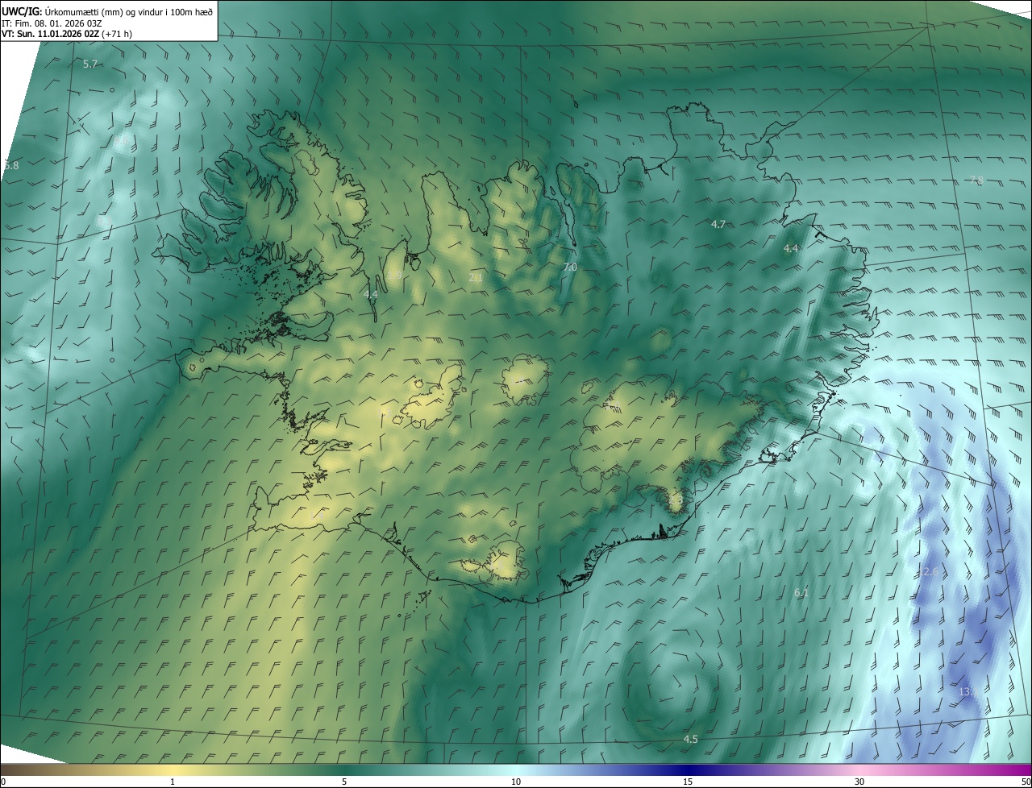Click the 1 tick on the color scale

click(x=173, y=782)
